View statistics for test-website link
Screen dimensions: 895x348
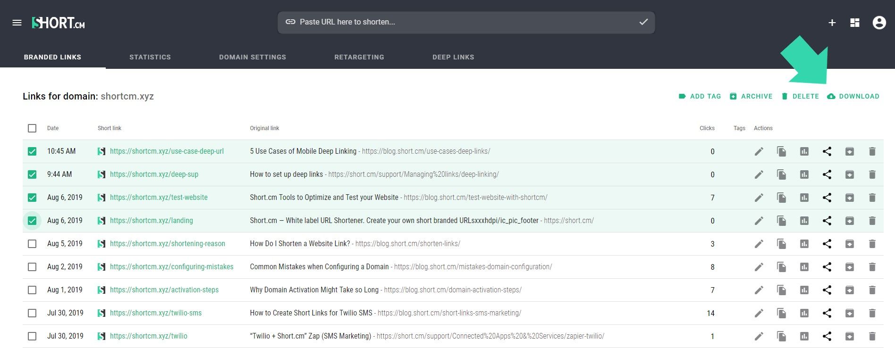(804, 198)
